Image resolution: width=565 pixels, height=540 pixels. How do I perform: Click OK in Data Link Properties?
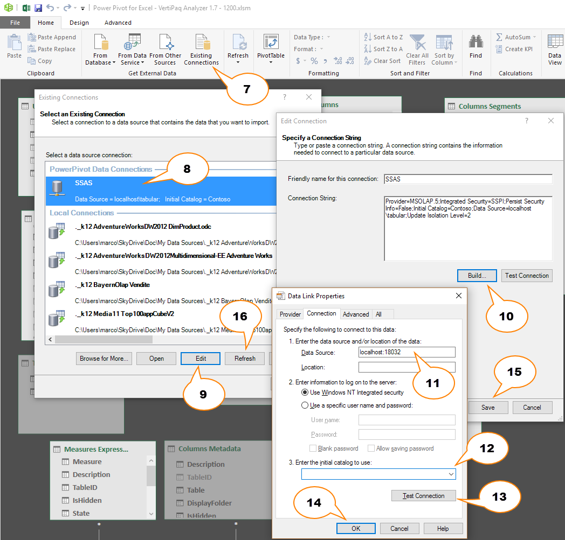(356, 528)
